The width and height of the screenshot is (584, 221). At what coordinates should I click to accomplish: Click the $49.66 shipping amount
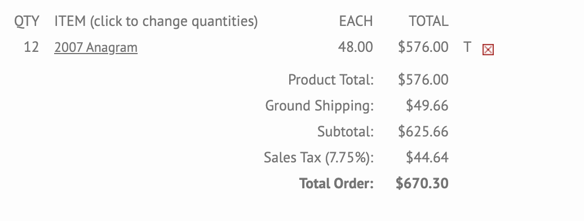(x=427, y=106)
